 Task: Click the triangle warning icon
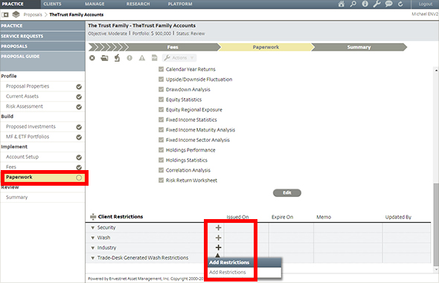coord(142,58)
